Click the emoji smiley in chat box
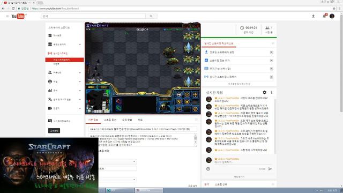343x193 pixels. pos(208,169)
